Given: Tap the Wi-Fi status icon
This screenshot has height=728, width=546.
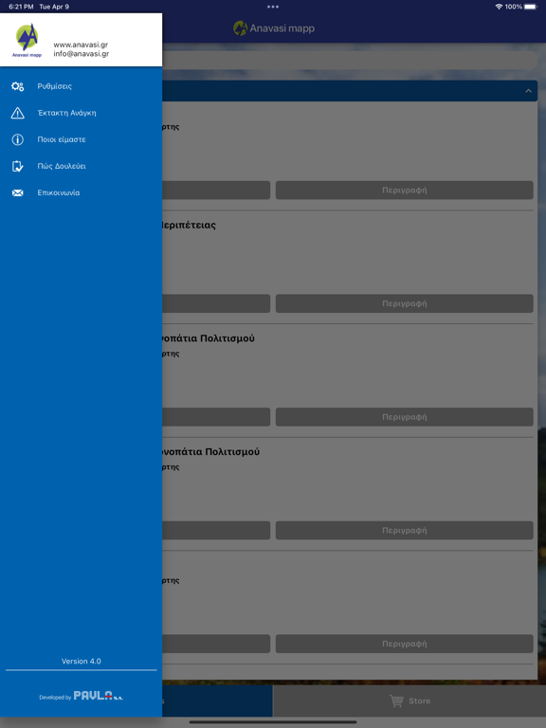Looking at the screenshot, I should coord(499,7).
